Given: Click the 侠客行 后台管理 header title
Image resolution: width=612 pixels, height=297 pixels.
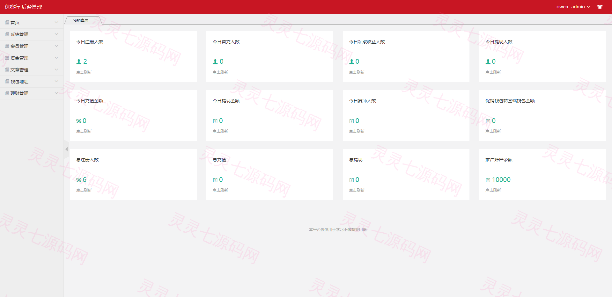Looking at the screenshot, I should (23, 7).
